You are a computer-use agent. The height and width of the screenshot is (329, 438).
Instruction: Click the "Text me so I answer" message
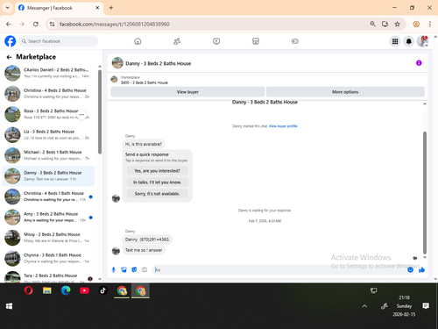(144, 250)
